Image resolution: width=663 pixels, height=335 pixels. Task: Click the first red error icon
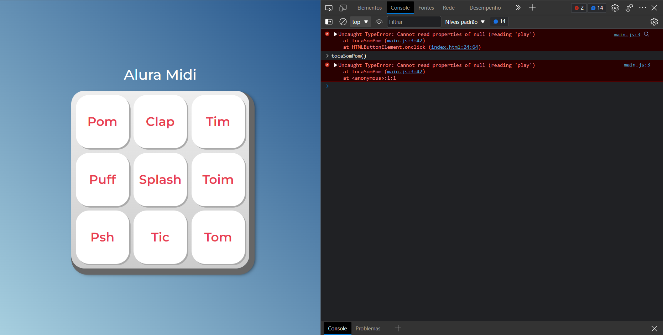click(x=327, y=34)
